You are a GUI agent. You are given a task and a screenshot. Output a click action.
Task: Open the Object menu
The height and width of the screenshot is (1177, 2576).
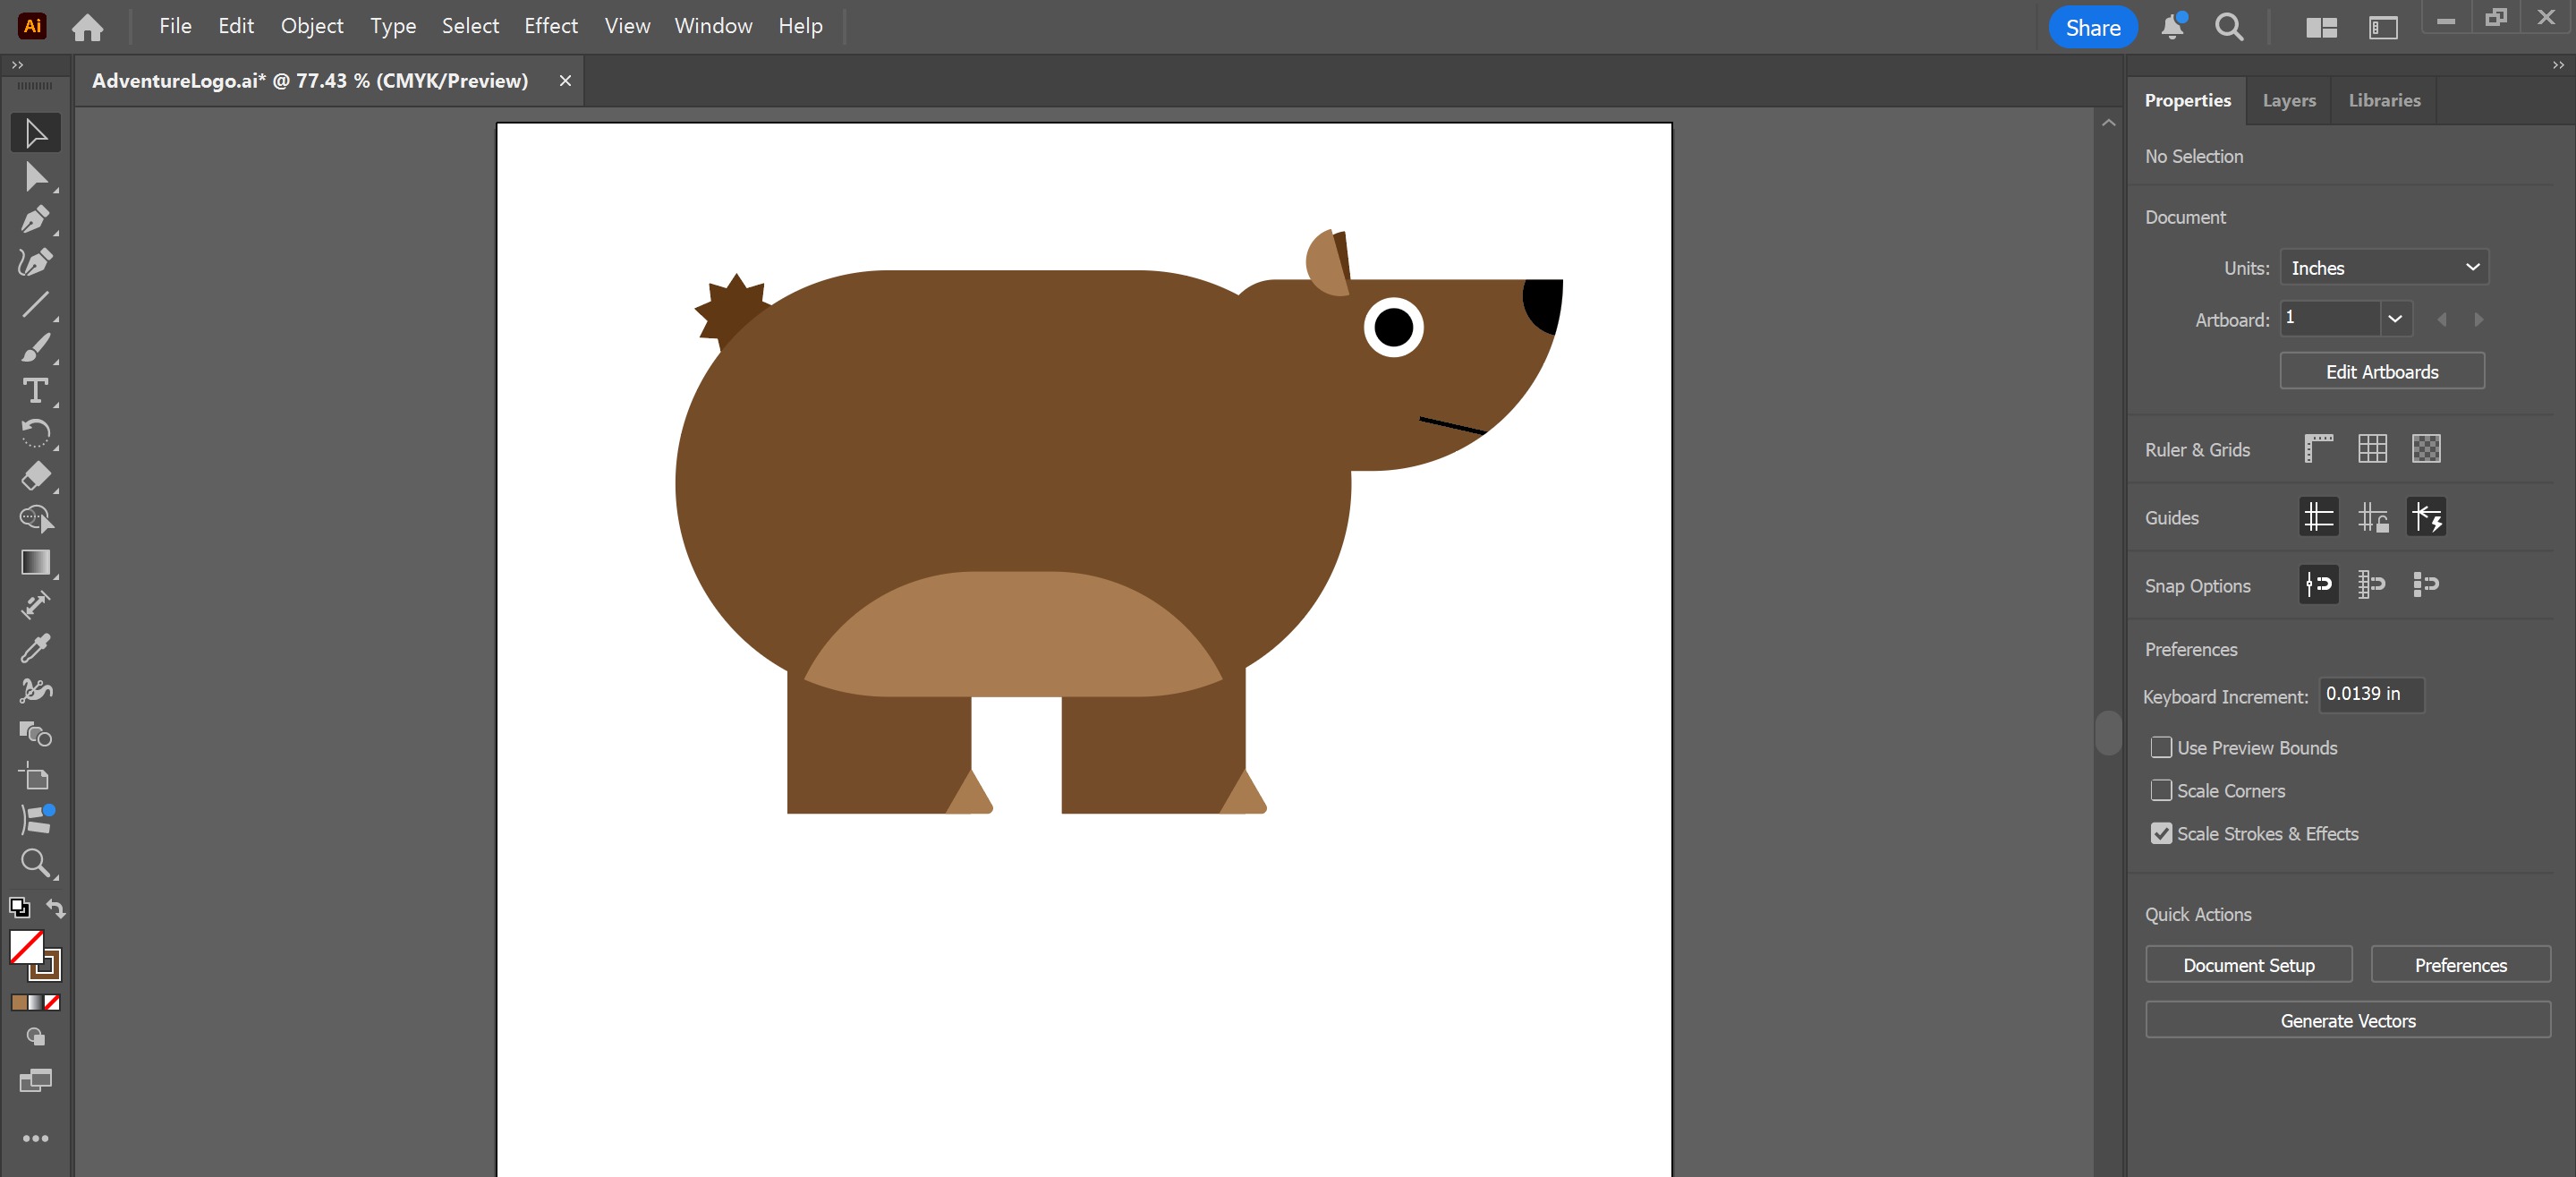click(x=311, y=26)
